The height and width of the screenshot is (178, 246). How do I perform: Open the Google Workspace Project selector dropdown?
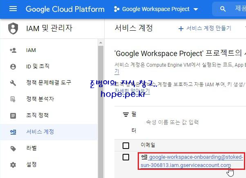click(156, 9)
